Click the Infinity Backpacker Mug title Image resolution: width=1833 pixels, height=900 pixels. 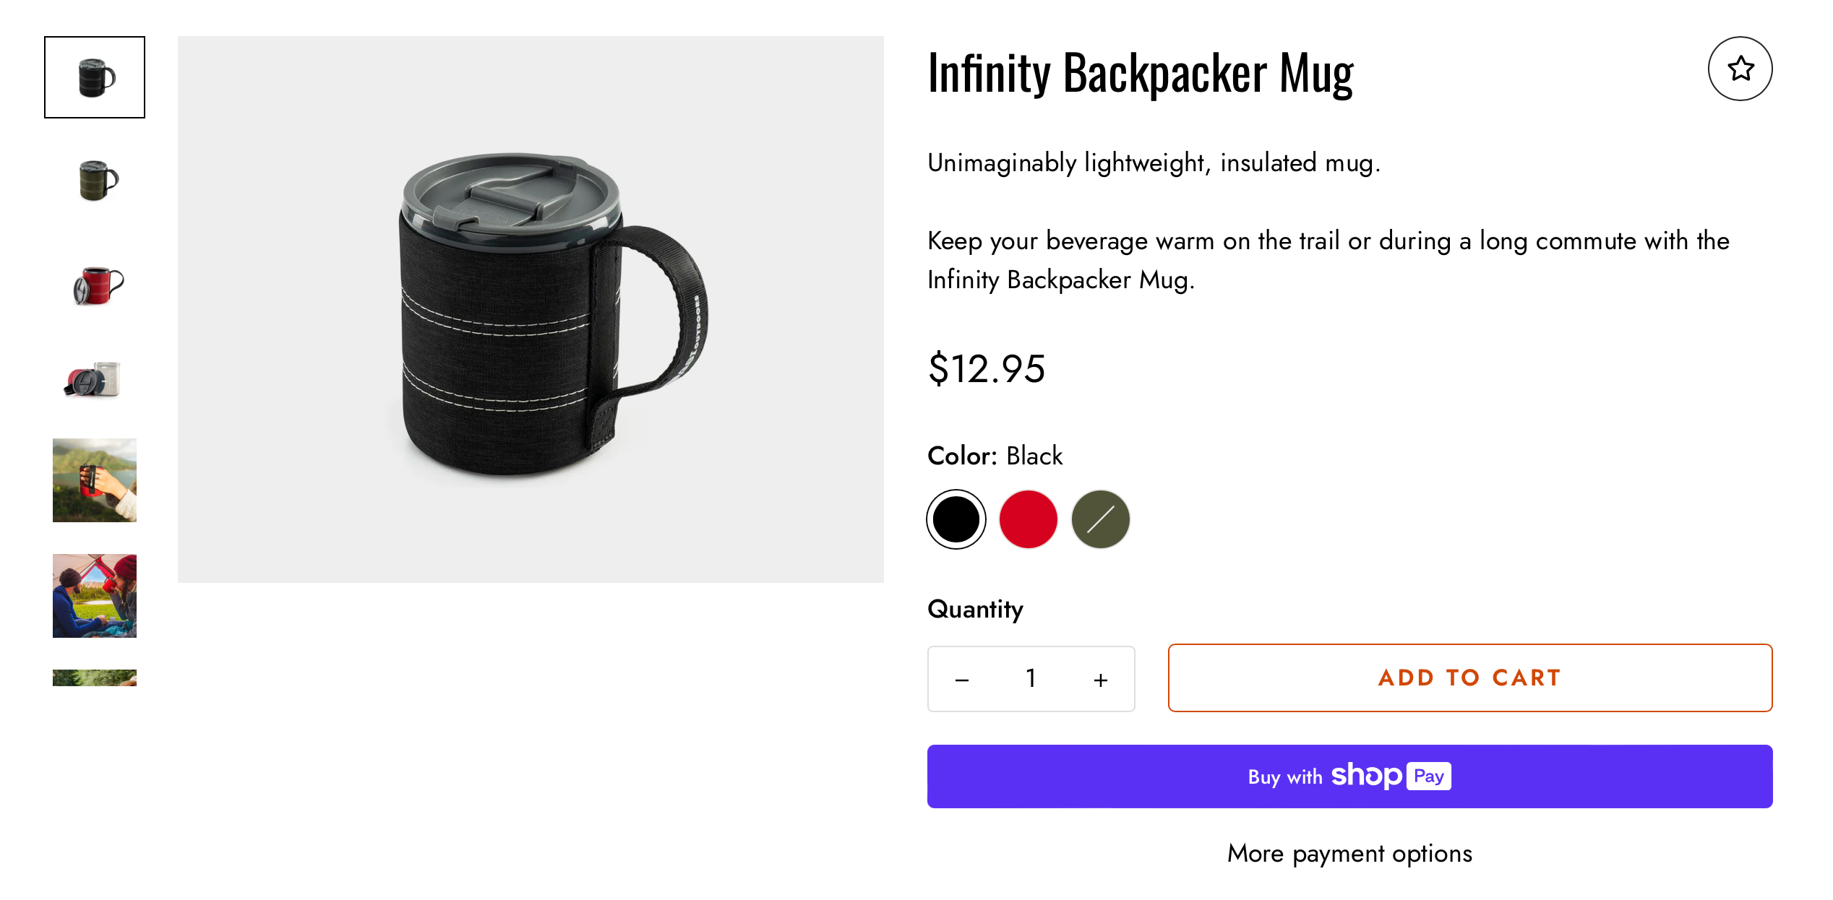click(1141, 73)
